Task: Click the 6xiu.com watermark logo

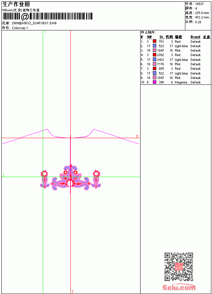Action: (179, 287)
